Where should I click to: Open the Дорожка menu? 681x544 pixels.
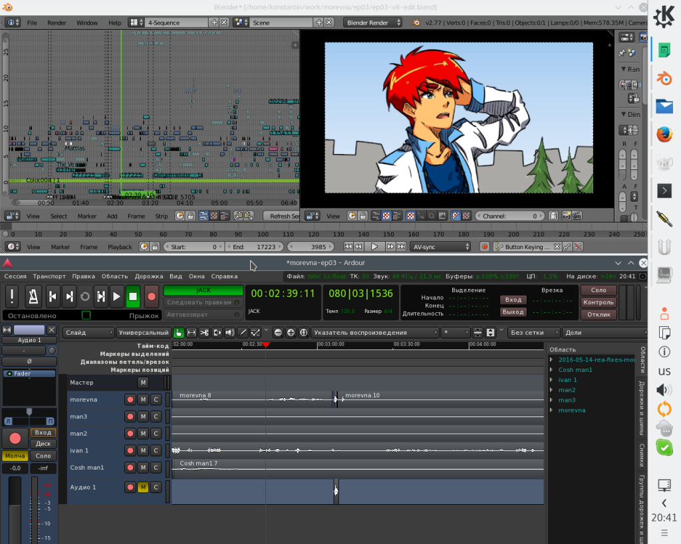coord(149,276)
